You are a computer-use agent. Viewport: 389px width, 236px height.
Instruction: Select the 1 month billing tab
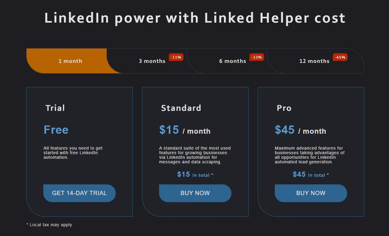pos(70,61)
